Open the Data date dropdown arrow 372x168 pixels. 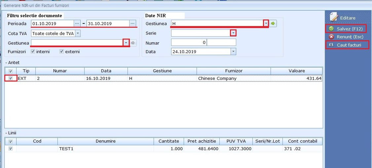point(233,51)
